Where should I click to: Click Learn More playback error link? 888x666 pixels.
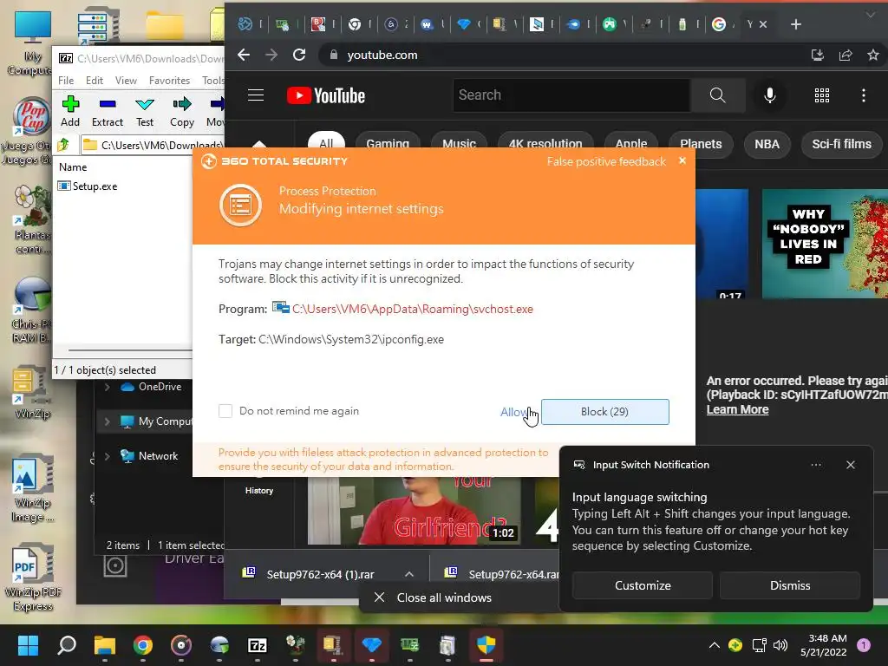737,409
